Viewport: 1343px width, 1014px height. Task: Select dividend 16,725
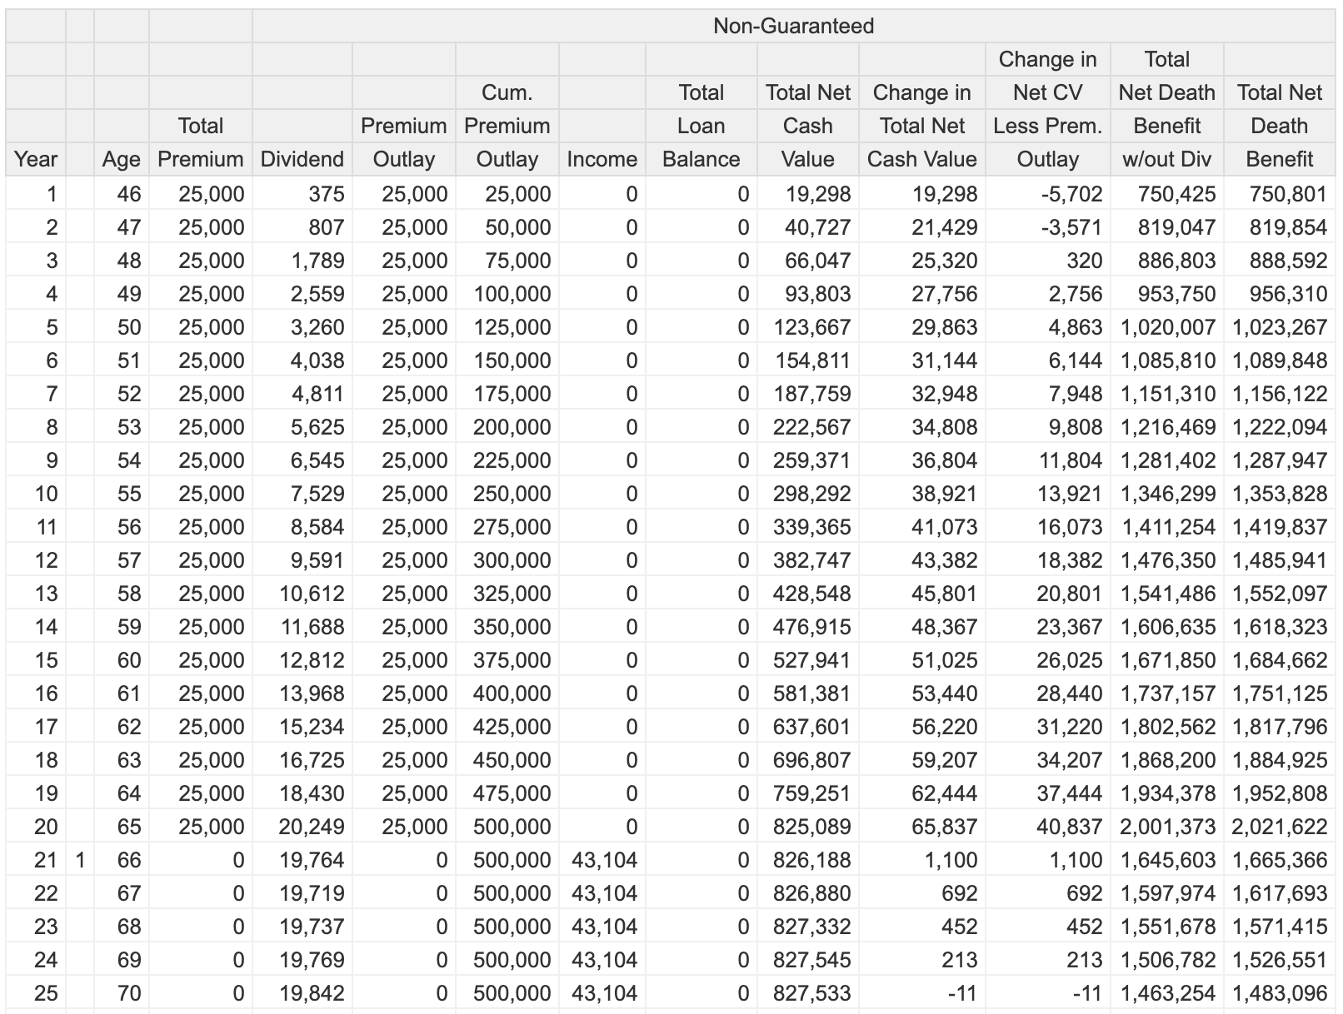pyautogui.click(x=302, y=760)
